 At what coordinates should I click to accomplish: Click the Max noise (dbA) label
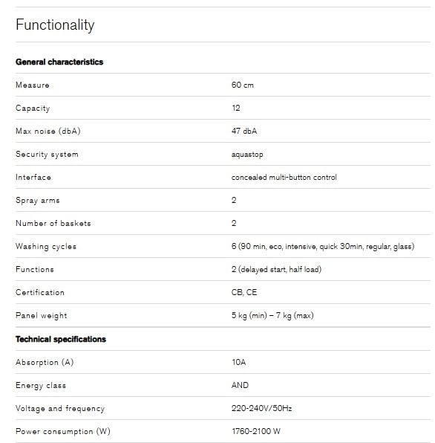(x=48, y=131)
